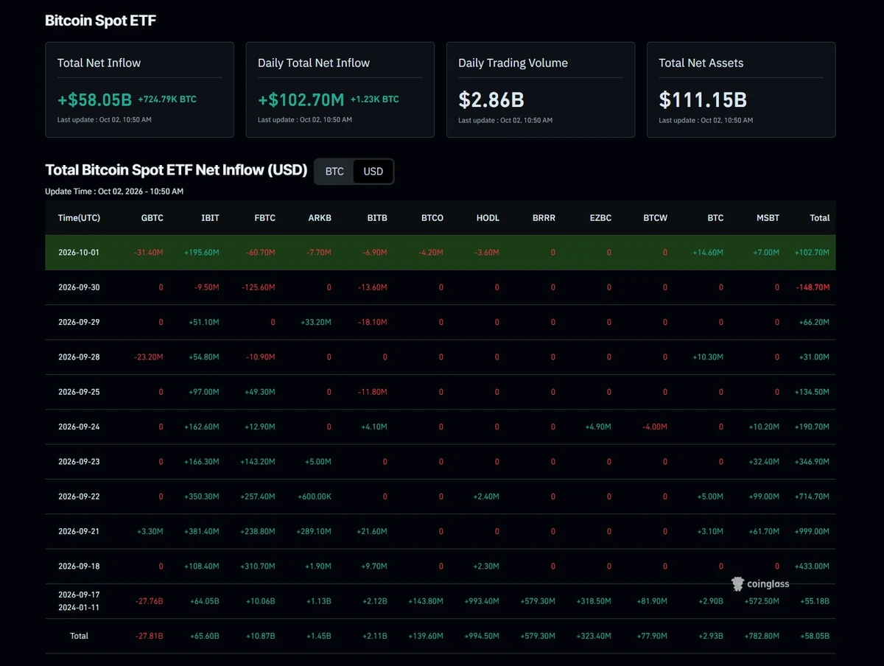Select the 2026-09-28 date row
Viewport: 884px width, 666px height.
441,357
